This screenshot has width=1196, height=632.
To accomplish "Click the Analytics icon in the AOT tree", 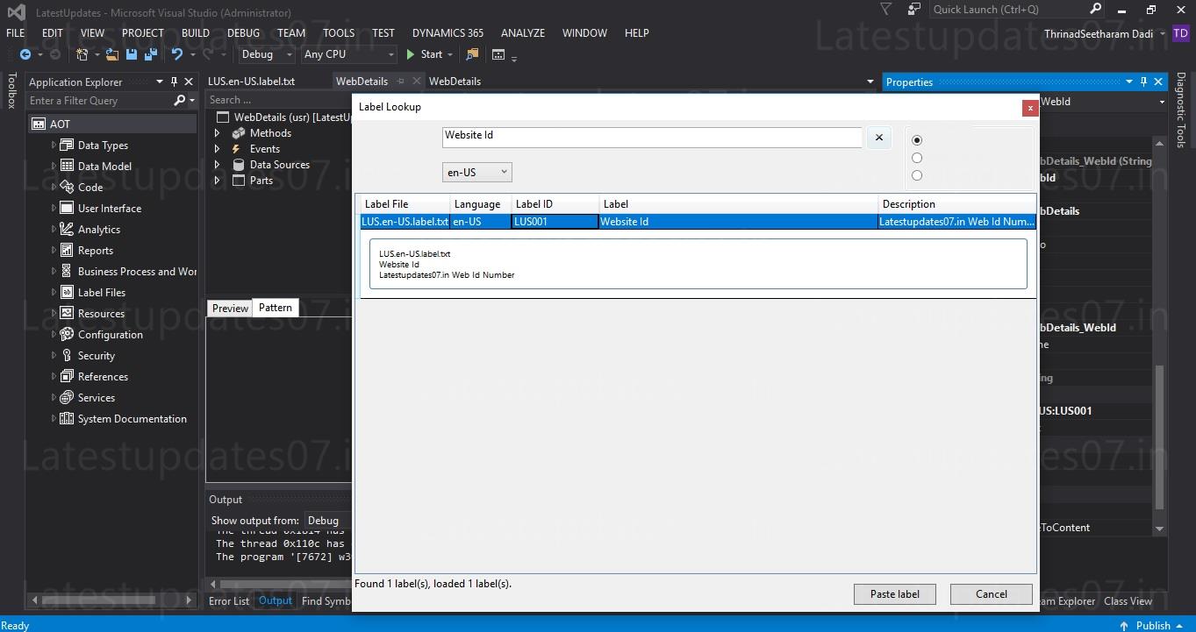I will click(x=65, y=229).
